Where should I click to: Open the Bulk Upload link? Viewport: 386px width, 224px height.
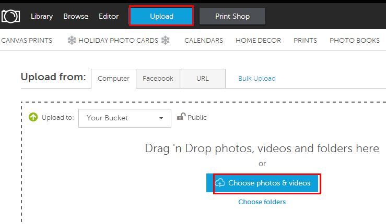[x=256, y=79]
